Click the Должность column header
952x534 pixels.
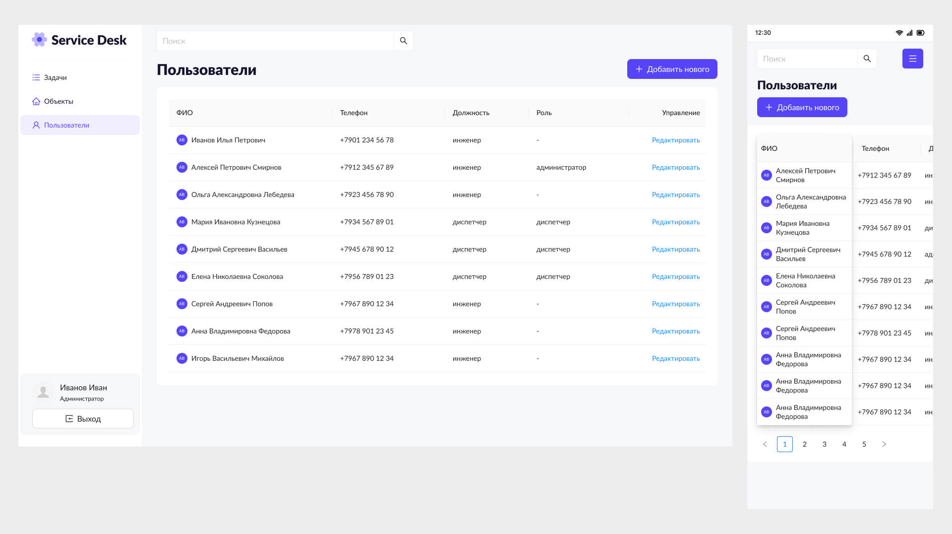[x=486, y=113]
